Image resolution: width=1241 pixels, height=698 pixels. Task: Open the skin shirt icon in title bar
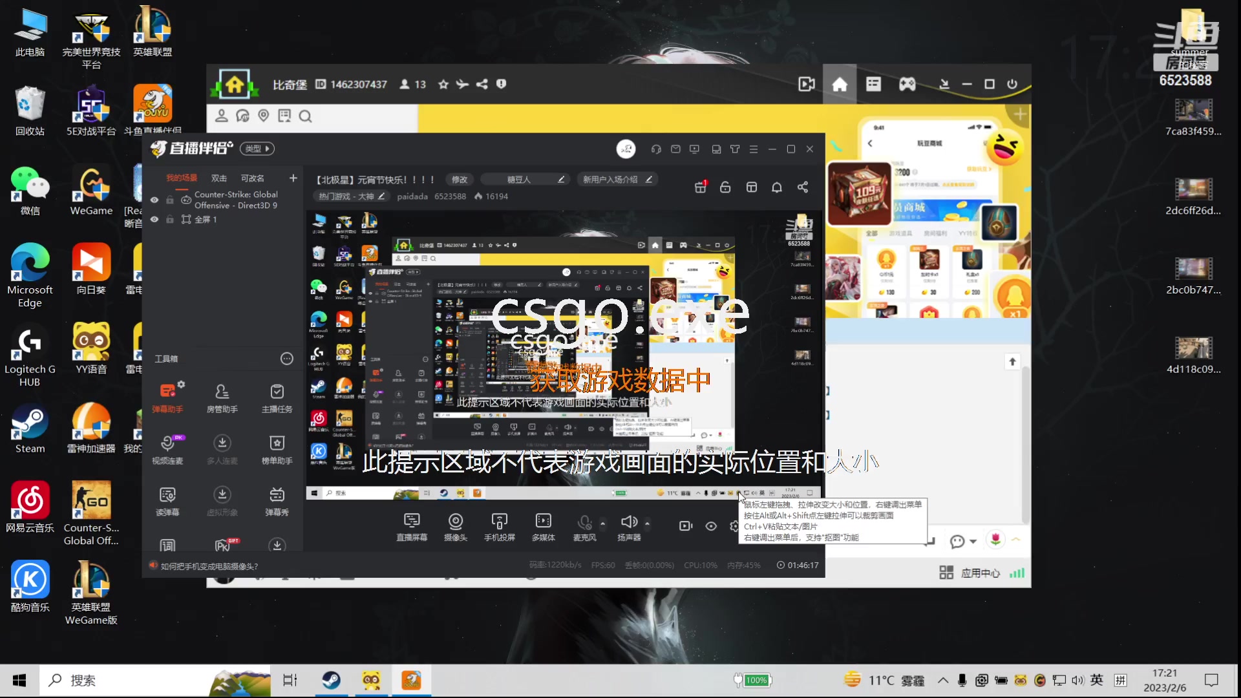point(735,149)
